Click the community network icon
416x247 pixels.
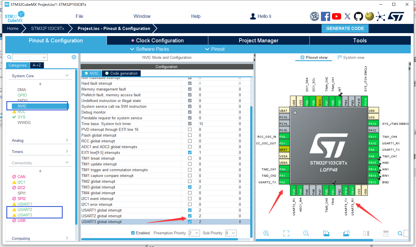click(380, 17)
